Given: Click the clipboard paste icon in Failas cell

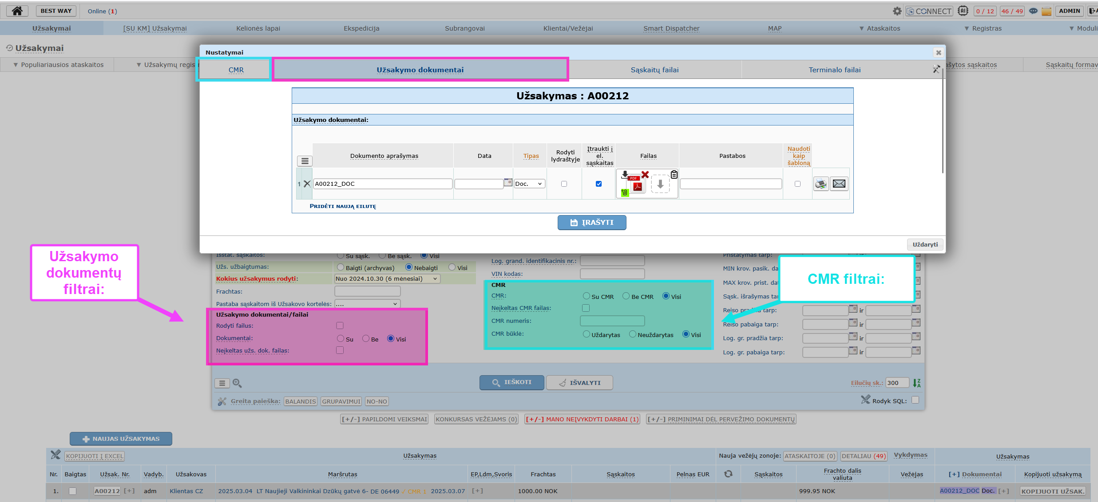Looking at the screenshot, I should click(x=674, y=174).
